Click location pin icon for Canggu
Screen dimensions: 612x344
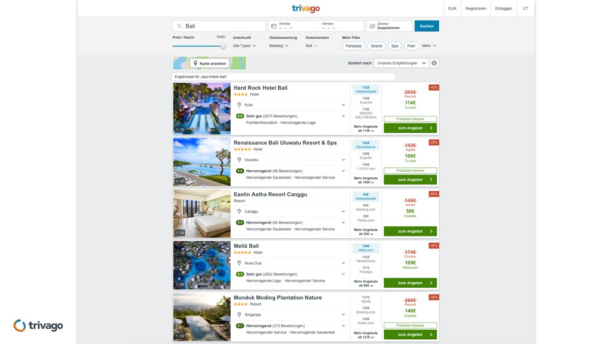(x=239, y=211)
